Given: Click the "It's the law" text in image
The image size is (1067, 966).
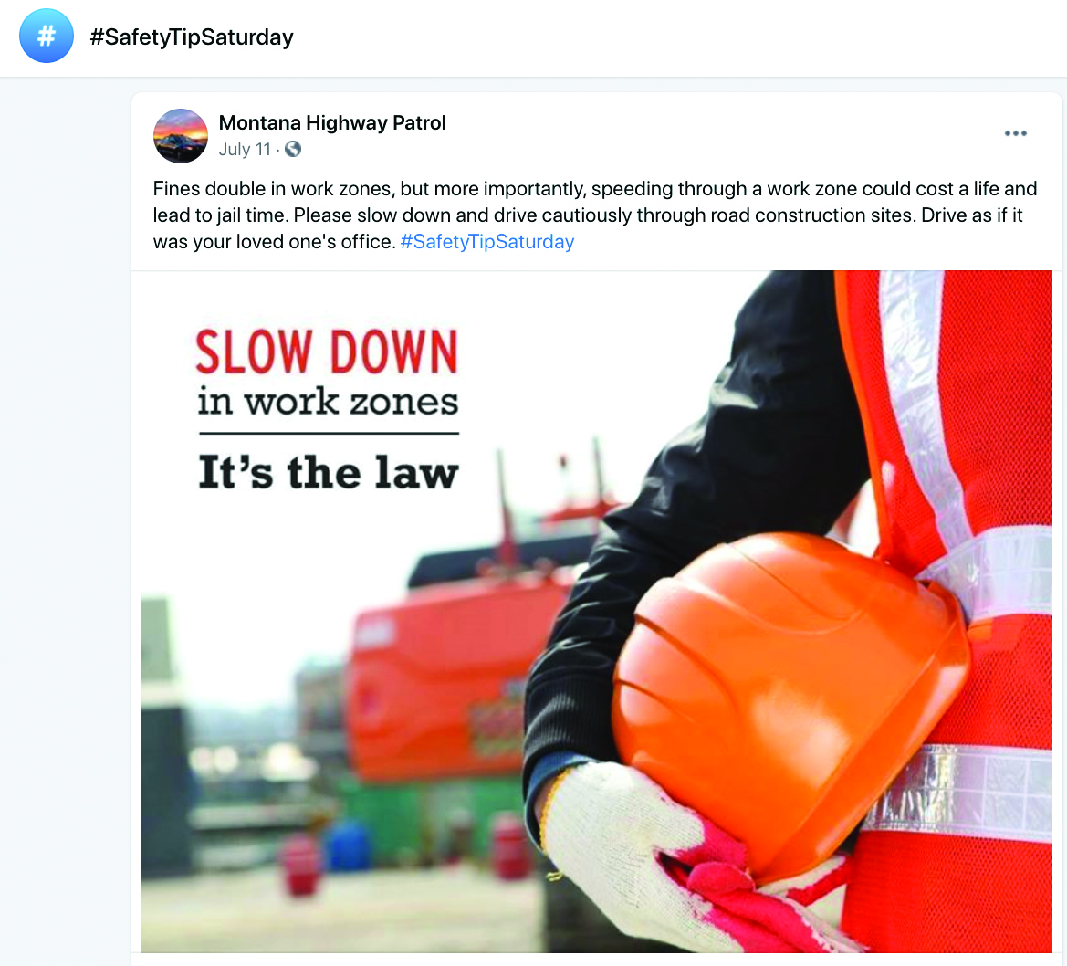Looking at the screenshot, I should point(329,472).
